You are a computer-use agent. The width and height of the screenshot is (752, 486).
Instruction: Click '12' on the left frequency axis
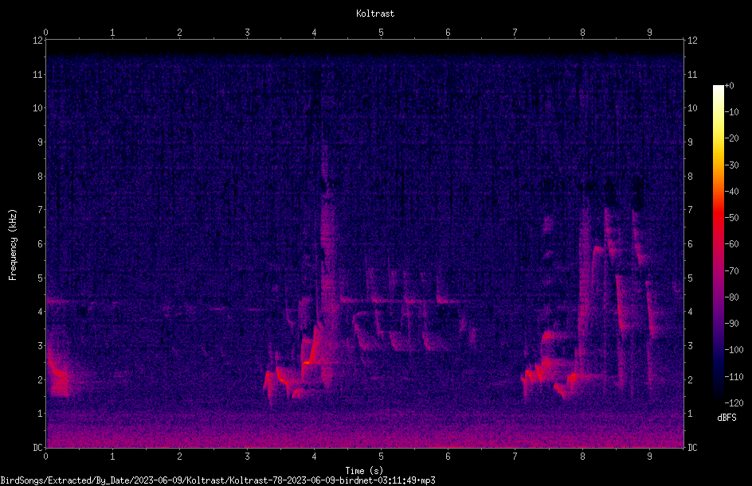tap(37, 41)
